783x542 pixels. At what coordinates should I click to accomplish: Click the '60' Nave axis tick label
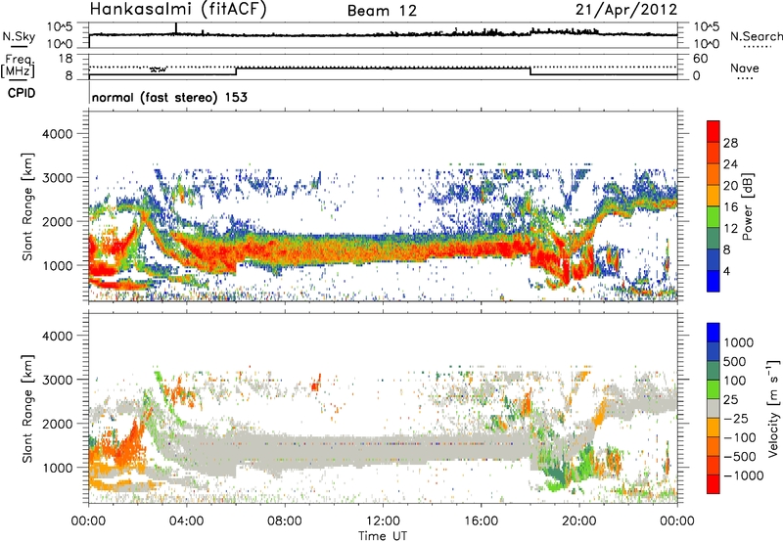click(700, 59)
